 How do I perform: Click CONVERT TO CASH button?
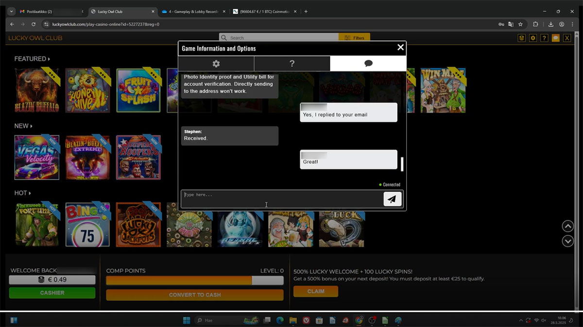pos(195,294)
